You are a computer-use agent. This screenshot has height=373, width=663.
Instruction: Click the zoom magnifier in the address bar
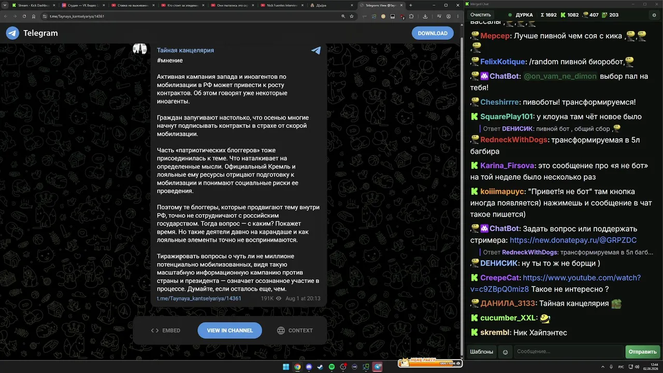[x=343, y=16]
